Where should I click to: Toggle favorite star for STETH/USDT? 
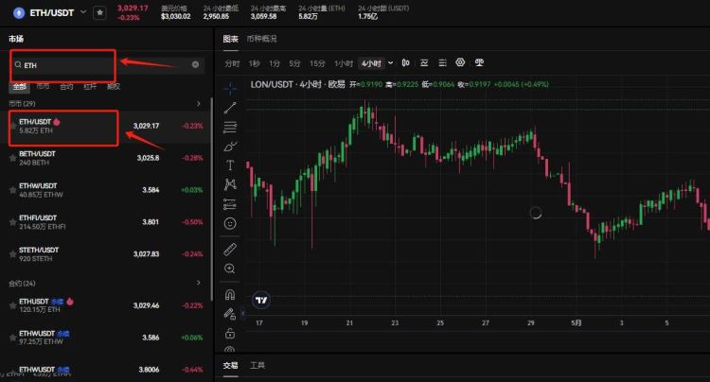point(12,254)
